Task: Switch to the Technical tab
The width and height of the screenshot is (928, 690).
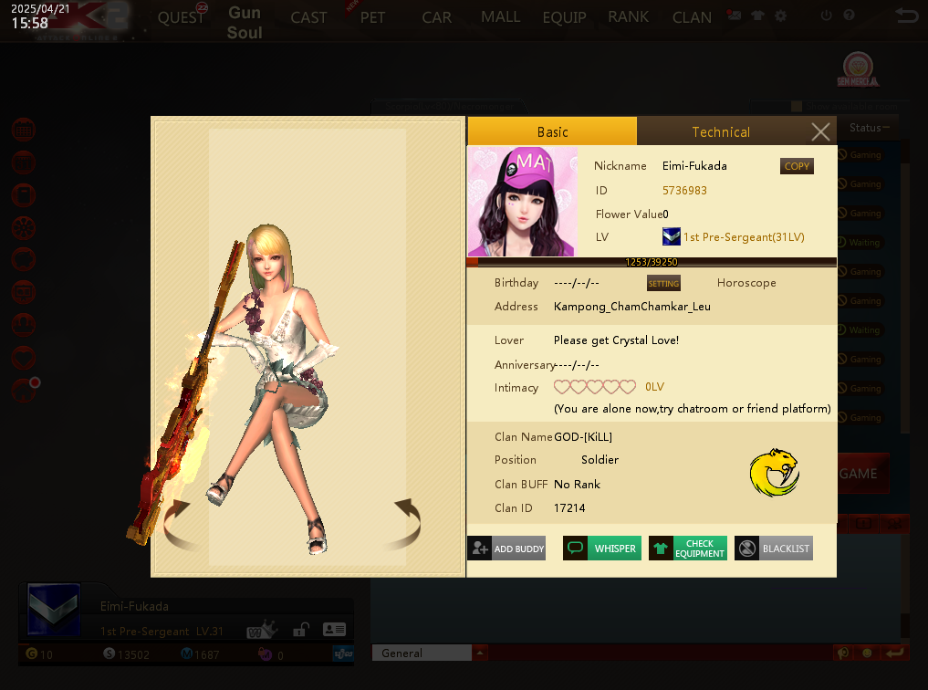Action: pyautogui.click(x=720, y=132)
